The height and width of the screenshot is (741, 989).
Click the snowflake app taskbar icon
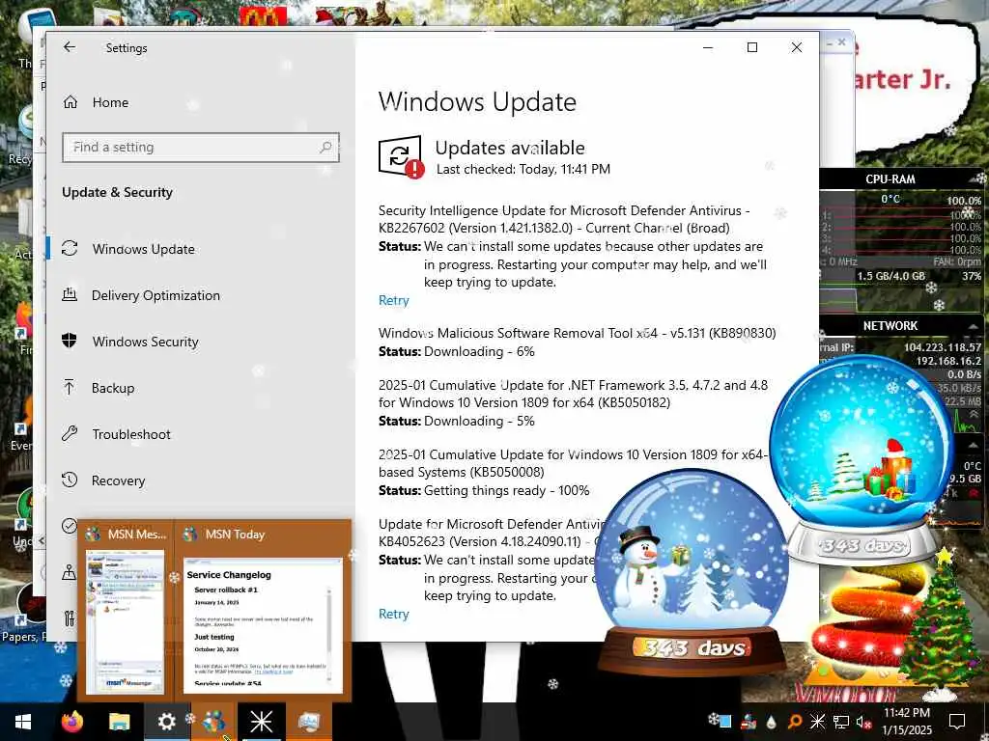coord(261,722)
